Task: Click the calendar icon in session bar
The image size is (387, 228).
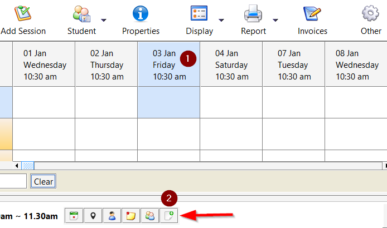Action: click(x=74, y=216)
